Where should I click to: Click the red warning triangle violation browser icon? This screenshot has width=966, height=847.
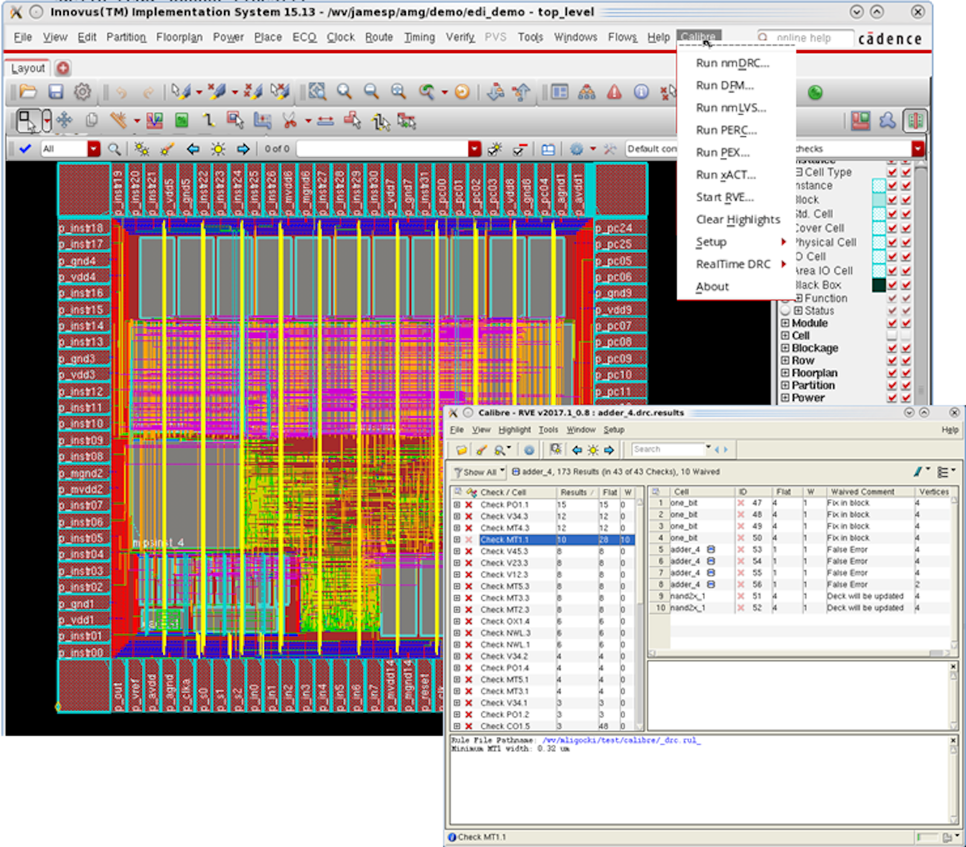[614, 92]
